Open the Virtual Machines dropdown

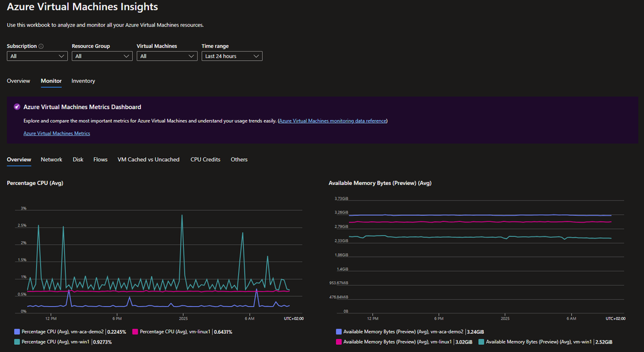point(166,56)
